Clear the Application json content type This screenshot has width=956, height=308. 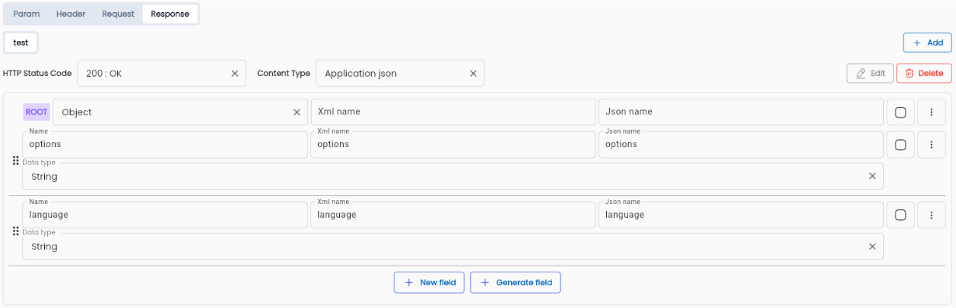point(472,74)
